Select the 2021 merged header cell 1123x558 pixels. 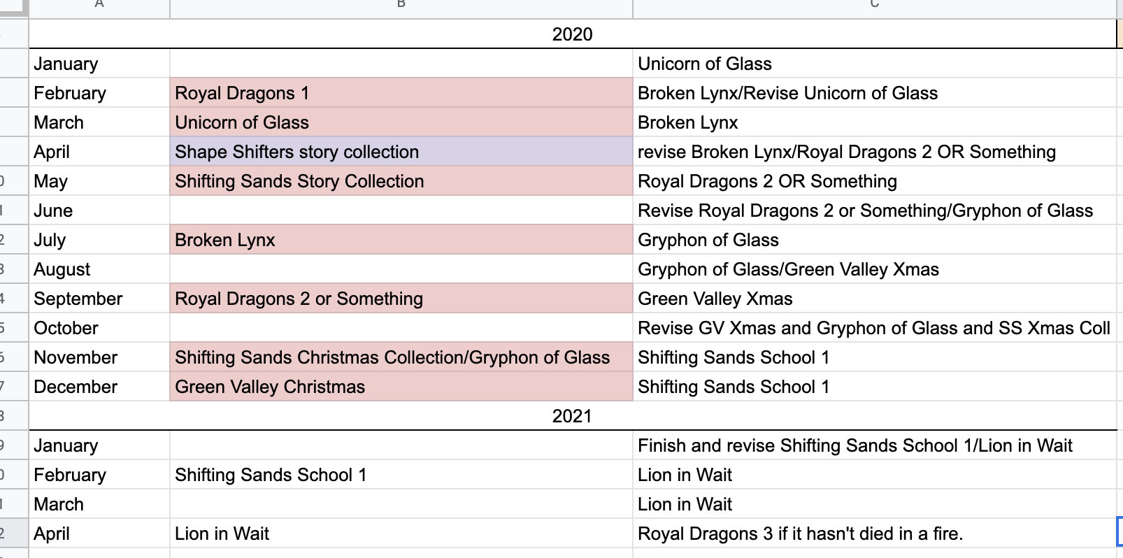coord(572,416)
